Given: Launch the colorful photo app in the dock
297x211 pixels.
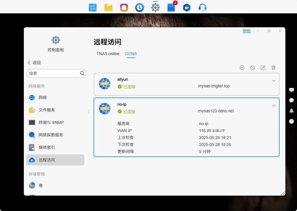Looking at the screenshot, I should click(124, 8).
